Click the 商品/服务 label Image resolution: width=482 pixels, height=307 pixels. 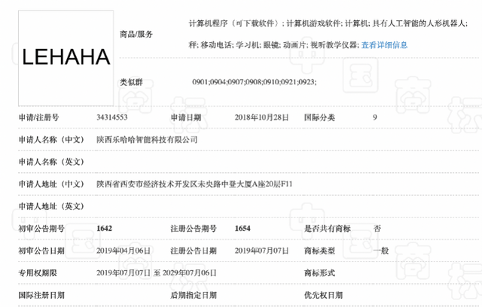point(136,34)
